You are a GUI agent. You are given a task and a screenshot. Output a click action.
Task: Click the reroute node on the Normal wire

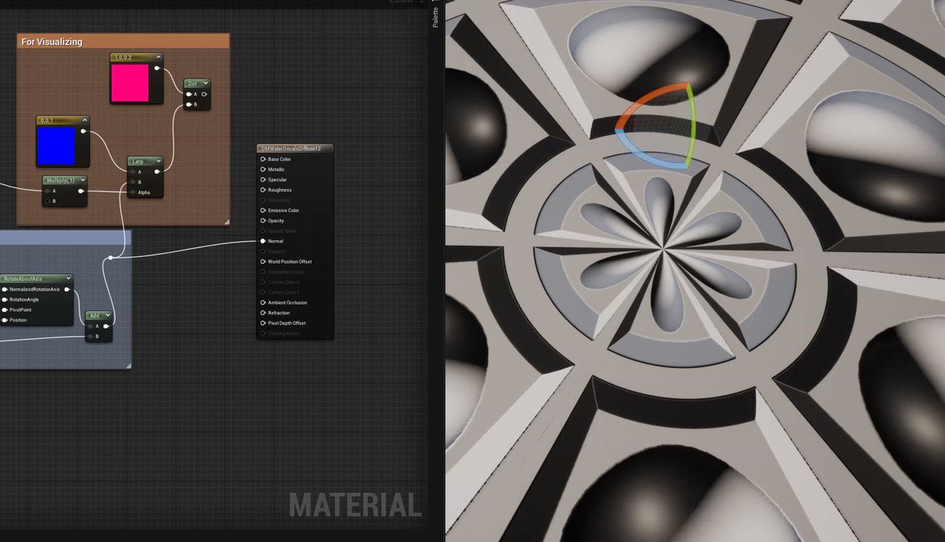[x=111, y=257]
